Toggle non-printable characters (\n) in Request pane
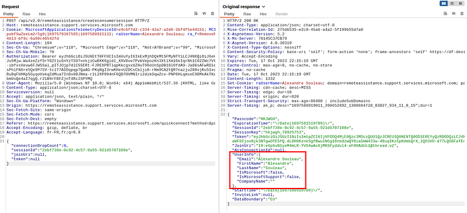 [x=204, y=13]
